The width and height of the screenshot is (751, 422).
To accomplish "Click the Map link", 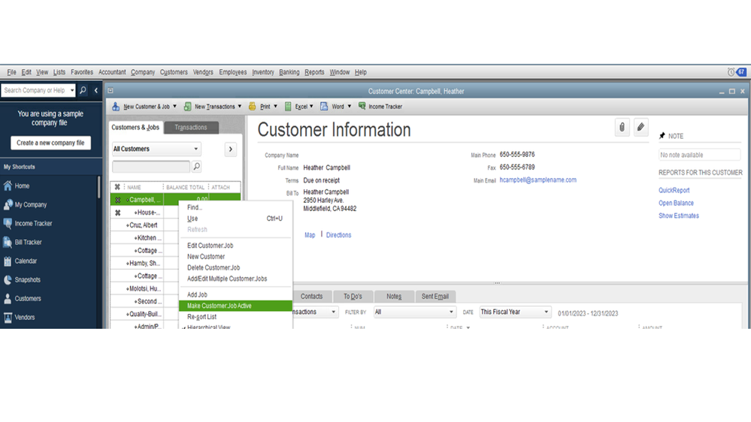I will (x=310, y=235).
